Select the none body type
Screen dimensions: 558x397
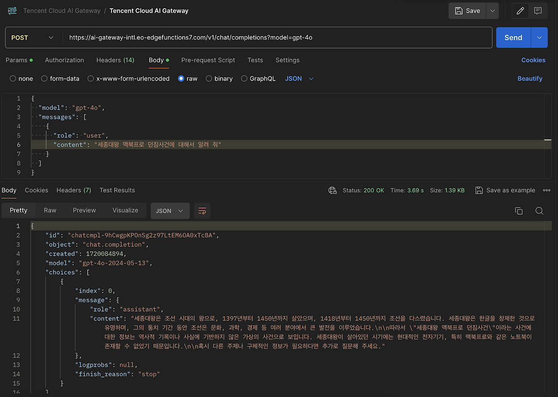point(21,79)
